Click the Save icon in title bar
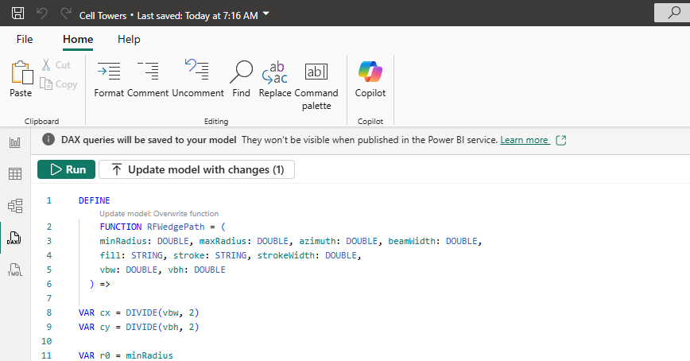The image size is (690, 361). 17,14
